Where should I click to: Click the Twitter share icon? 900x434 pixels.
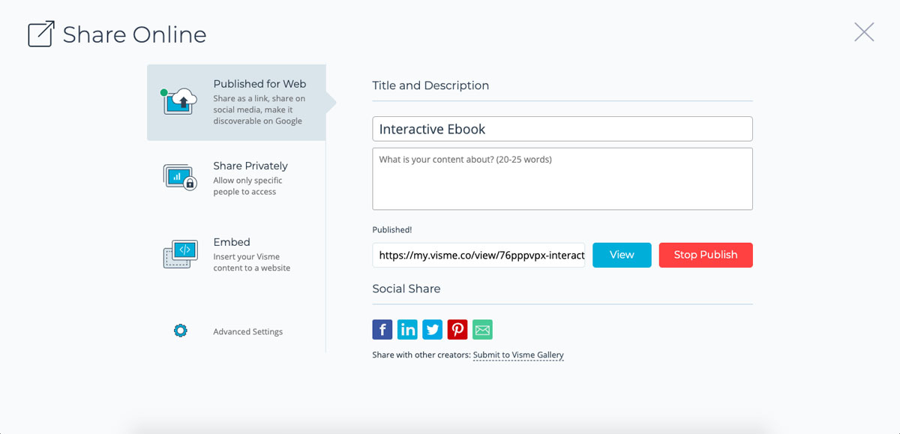click(433, 330)
